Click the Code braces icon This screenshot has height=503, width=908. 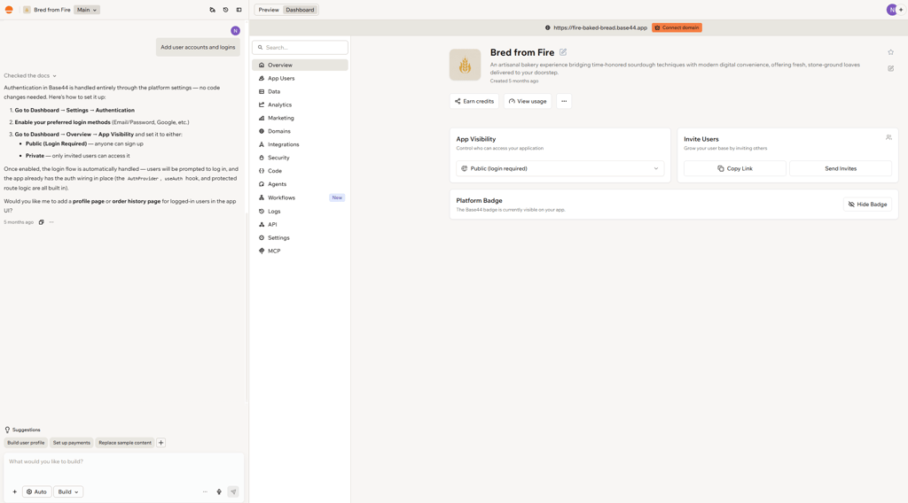pyautogui.click(x=262, y=171)
